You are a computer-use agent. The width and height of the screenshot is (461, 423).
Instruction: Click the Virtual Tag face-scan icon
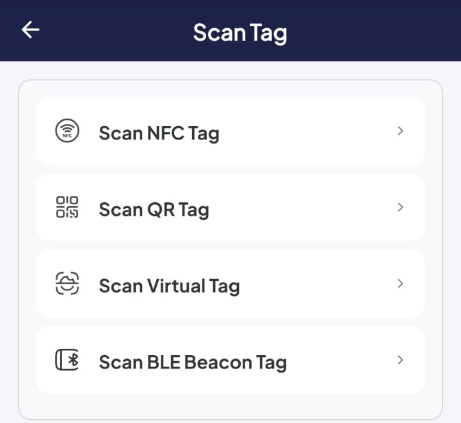tap(67, 283)
